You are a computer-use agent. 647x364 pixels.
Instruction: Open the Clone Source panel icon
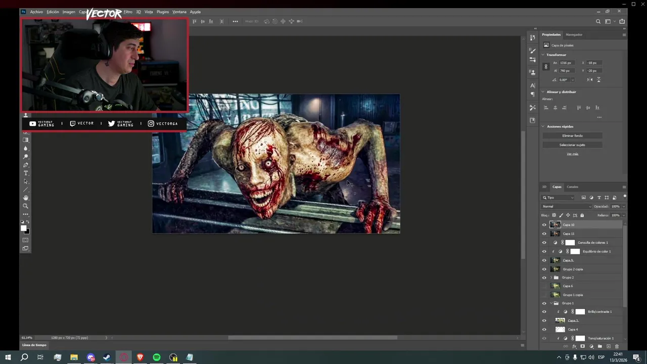pyautogui.click(x=532, y=72)
